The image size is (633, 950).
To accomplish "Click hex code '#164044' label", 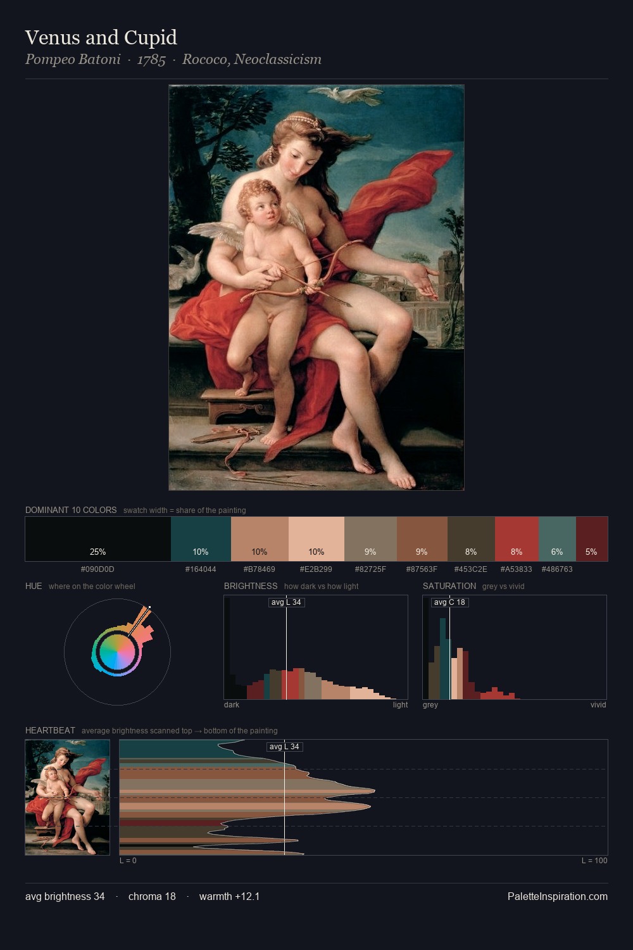I will pos(201,569).
